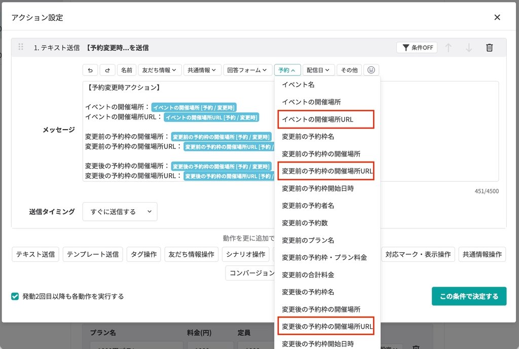Open the 配信日 dropdown

[318, 70]
